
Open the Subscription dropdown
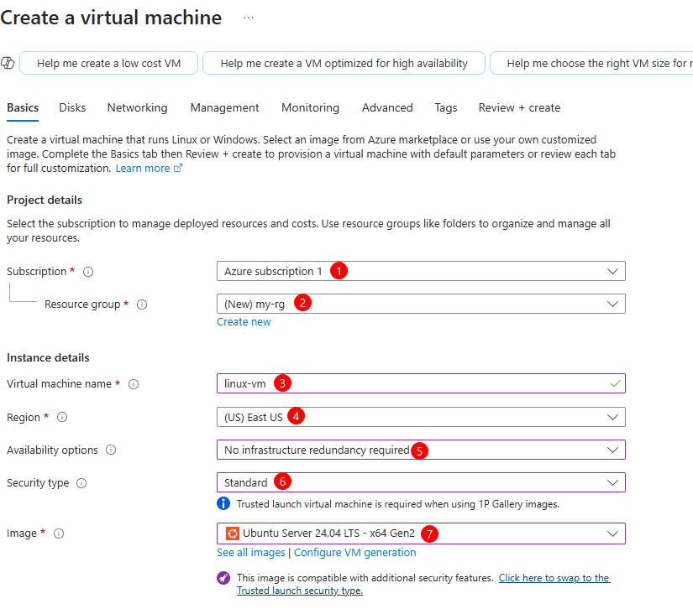(x=421, y=271)
